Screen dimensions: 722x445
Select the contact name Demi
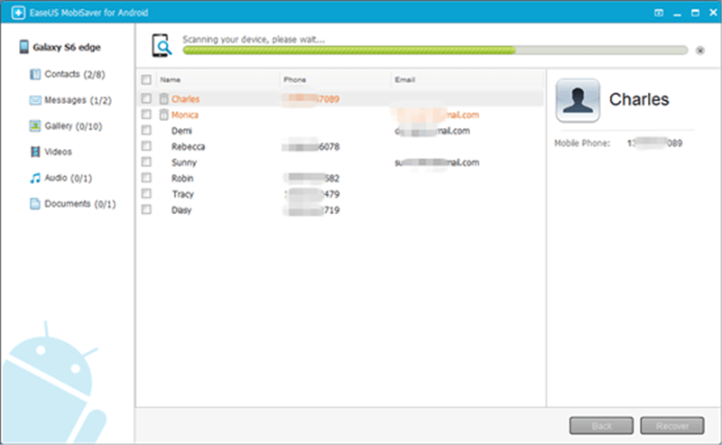[181, 131]
